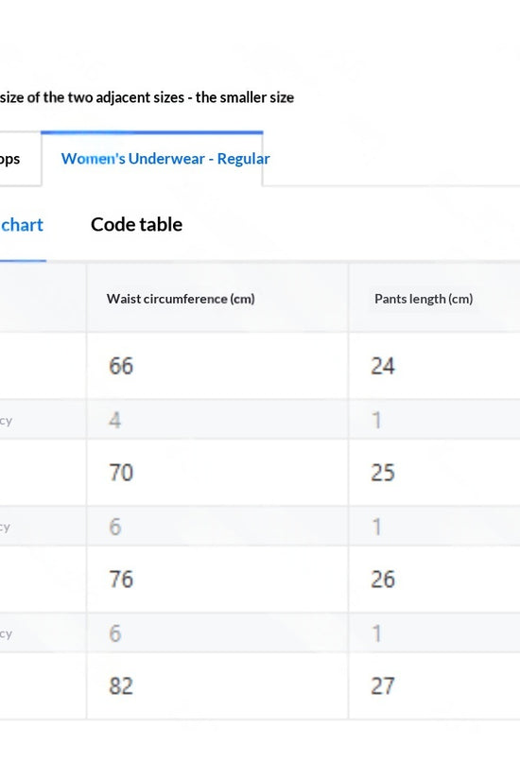This screenshot has width=520, height=780.
Task: Click the Waist circumference (cm) column header
Action: pos(181,299)
